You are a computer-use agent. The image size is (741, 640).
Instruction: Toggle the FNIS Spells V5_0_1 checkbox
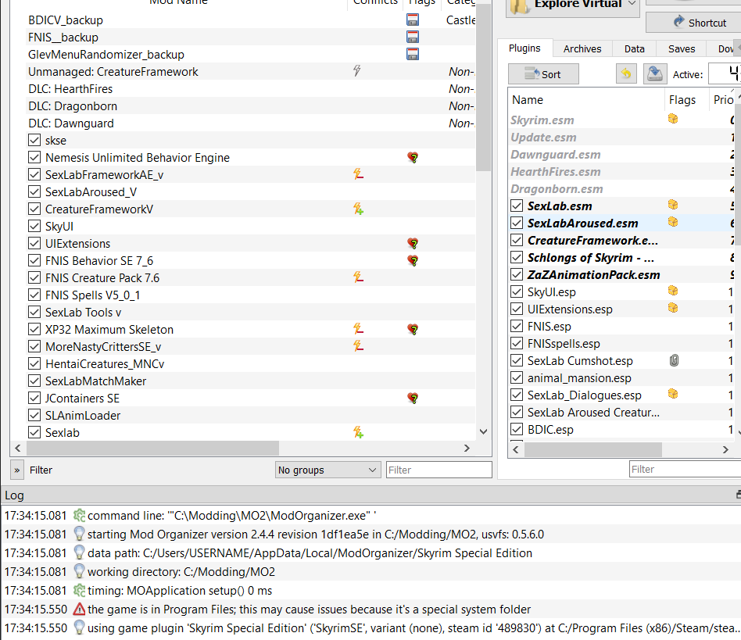(x=34, y=295)
